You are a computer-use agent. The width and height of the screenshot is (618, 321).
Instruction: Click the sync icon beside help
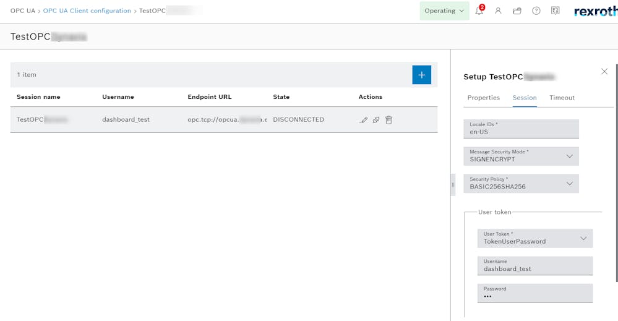(555, 11)
